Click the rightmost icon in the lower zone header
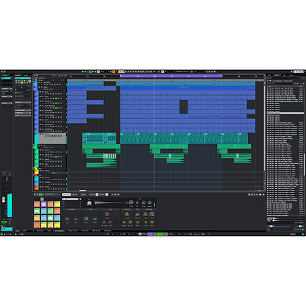Image resolution: width=306 pixels, height=306 pixels. (263, 194)
